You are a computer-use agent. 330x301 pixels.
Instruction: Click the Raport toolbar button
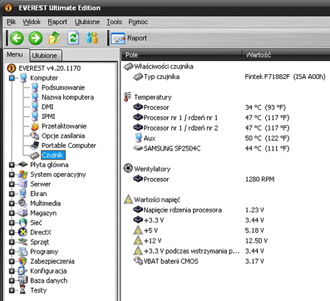(129, 38)
